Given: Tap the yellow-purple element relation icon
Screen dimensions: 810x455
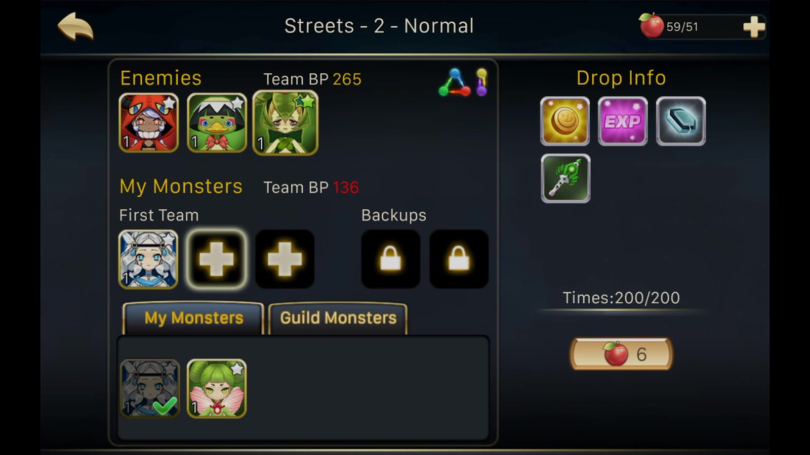Looking at the screenshot, I should (x=481, y=82).
